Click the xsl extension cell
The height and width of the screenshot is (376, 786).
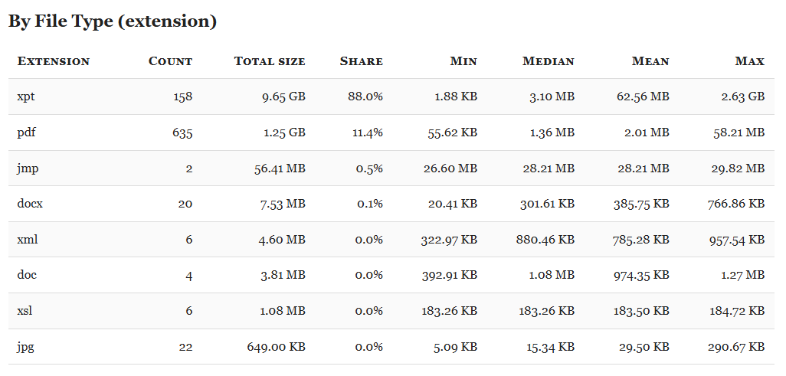[25, 311]
